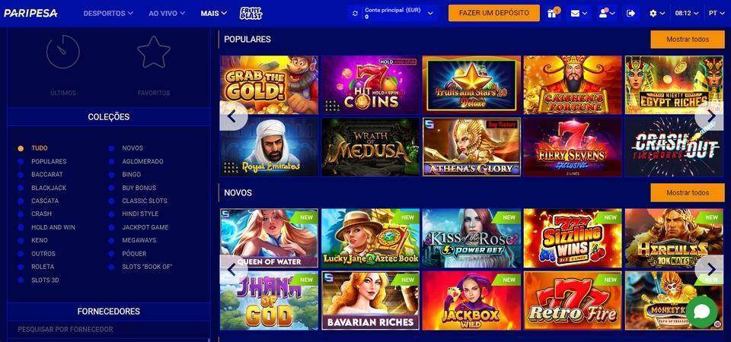
Task: Open the Wrath of Medusa game thumbnail
Action: pyautogui.click(x=371, y=147)
